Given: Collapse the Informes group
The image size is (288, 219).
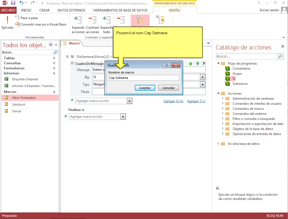Looking at the screenshot, I should click(54, 73).
